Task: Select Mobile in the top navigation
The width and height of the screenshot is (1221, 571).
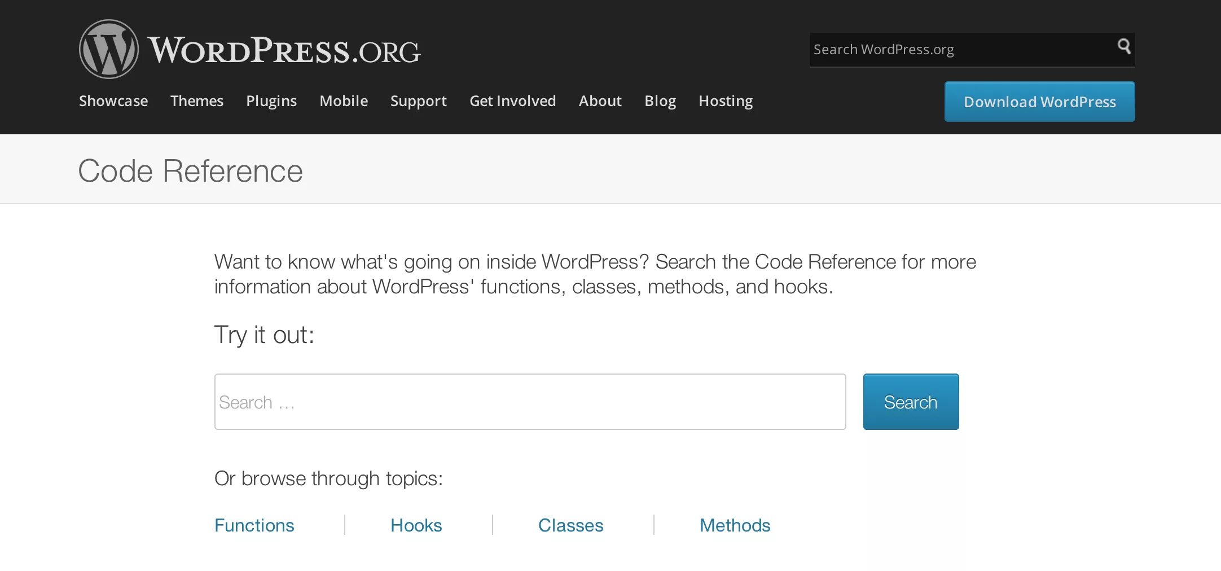Action: (344, 101)
